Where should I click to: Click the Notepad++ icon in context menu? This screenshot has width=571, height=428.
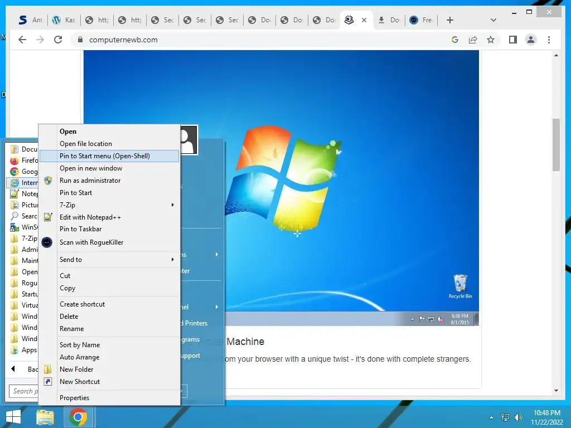coord(48,217)
